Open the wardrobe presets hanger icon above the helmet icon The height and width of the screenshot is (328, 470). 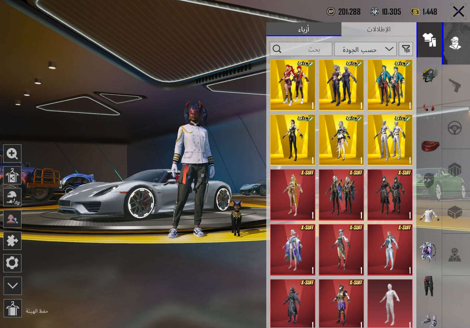[x=12, y=175]
